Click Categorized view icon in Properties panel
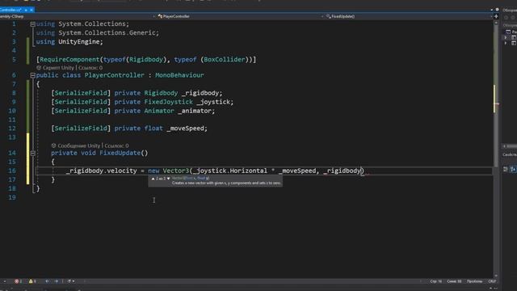517x291 pixels. pos(506,169)
